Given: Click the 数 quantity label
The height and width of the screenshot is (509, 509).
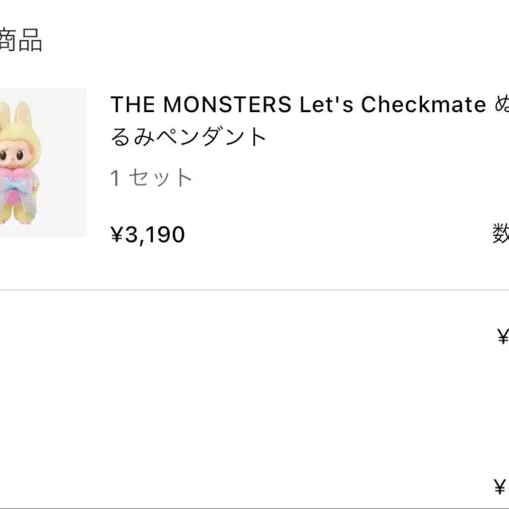Looking at the screenshot, I should click(x=501, y=233).
